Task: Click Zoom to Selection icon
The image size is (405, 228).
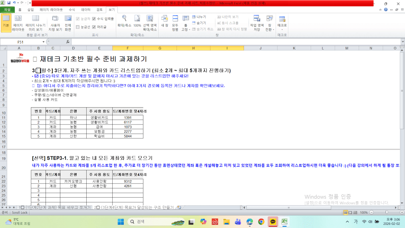Action: tap(150, 23)
